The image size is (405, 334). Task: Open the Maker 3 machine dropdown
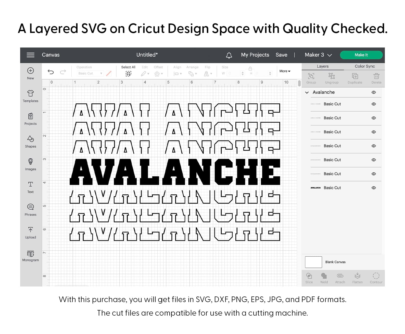[x=318, y=55]
